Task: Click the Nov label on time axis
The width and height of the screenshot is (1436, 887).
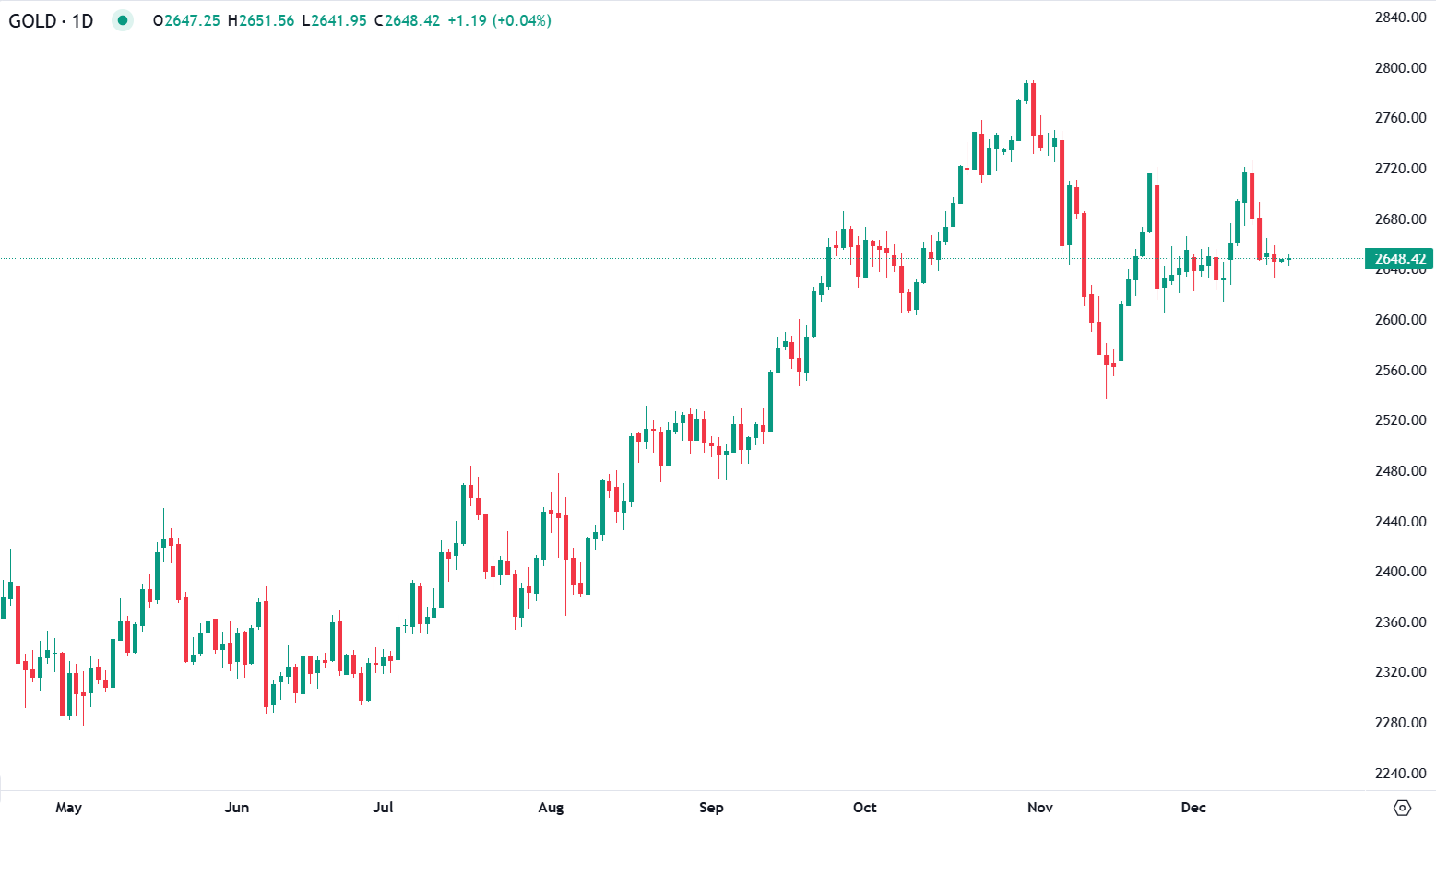Action: click(1039, 808)
